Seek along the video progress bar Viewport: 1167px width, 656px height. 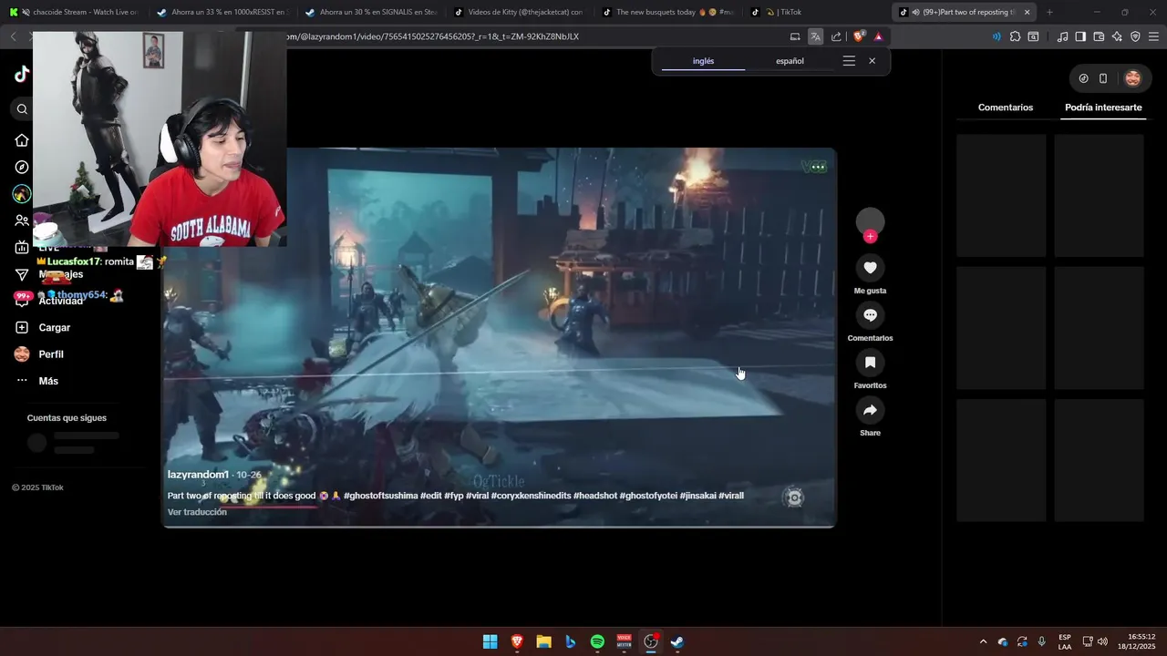tap(499, 526)
